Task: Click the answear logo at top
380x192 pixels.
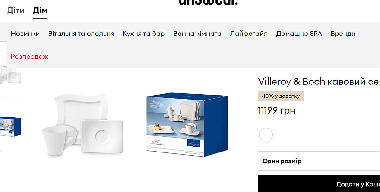Action: pyautogui.click(x=208, y=3)
